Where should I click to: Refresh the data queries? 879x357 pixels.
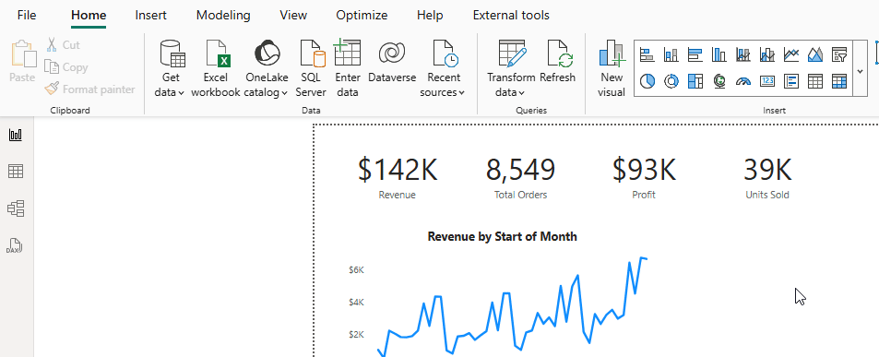(x=558, y=62)
